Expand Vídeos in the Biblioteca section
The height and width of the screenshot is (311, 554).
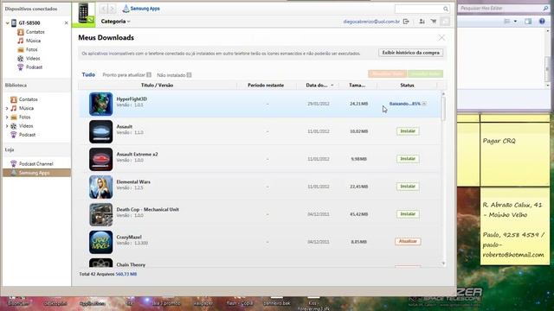click(x=7, y=126)
